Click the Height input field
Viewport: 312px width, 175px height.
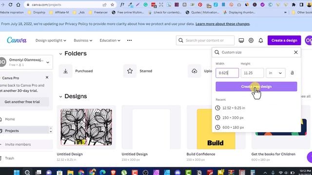(x=252, y=73)
